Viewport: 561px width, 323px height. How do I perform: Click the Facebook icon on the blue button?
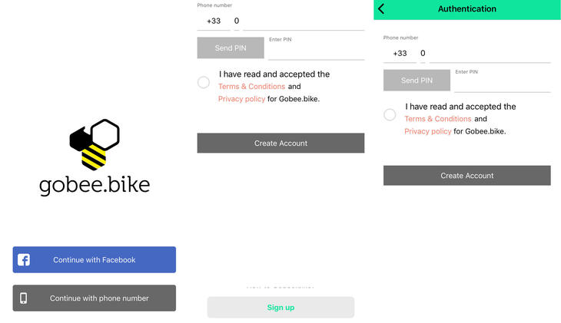click(24, 260)
